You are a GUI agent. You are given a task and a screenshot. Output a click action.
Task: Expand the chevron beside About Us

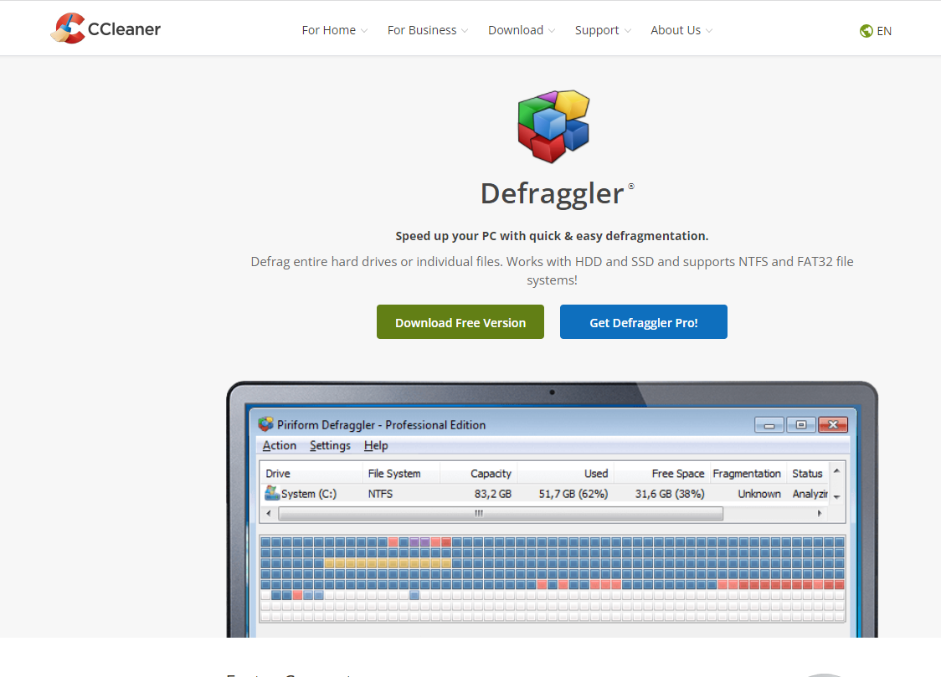coord(709,31)
